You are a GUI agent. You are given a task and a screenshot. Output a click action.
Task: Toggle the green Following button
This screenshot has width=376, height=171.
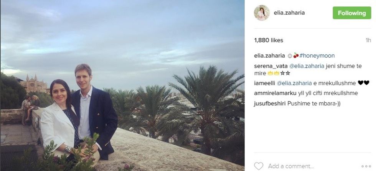point(352,13)
